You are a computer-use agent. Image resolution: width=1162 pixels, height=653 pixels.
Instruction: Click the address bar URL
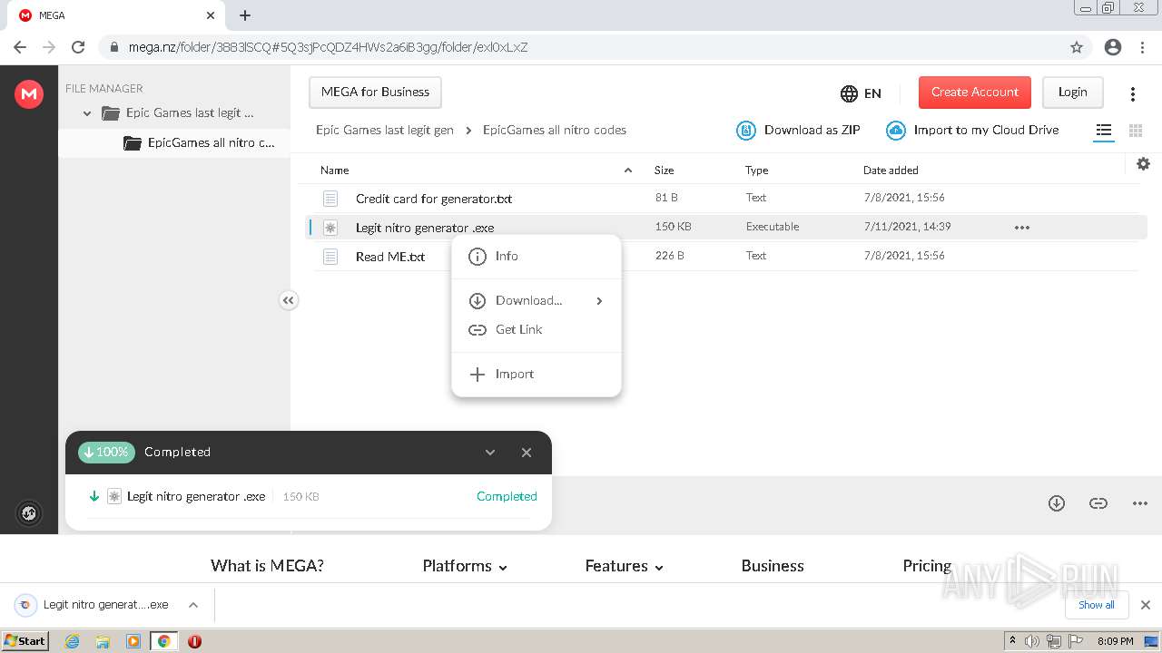[x=328, y=47]
